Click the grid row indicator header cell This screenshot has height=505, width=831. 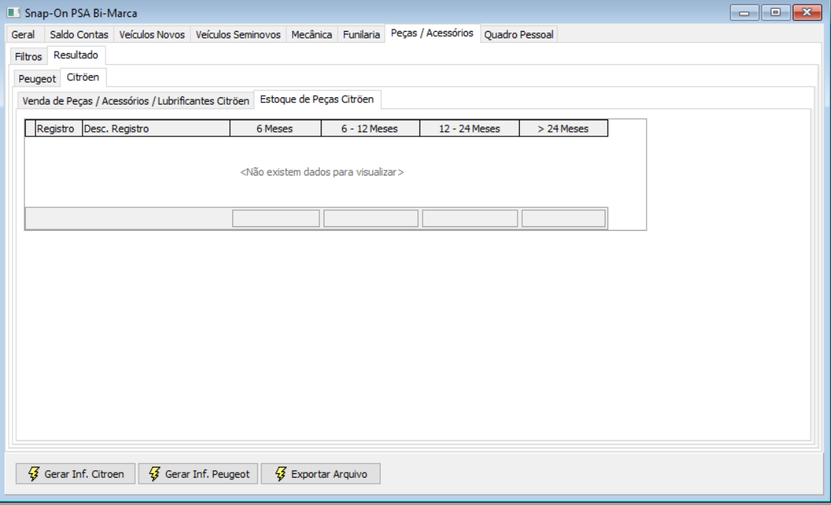pos(30,128)
